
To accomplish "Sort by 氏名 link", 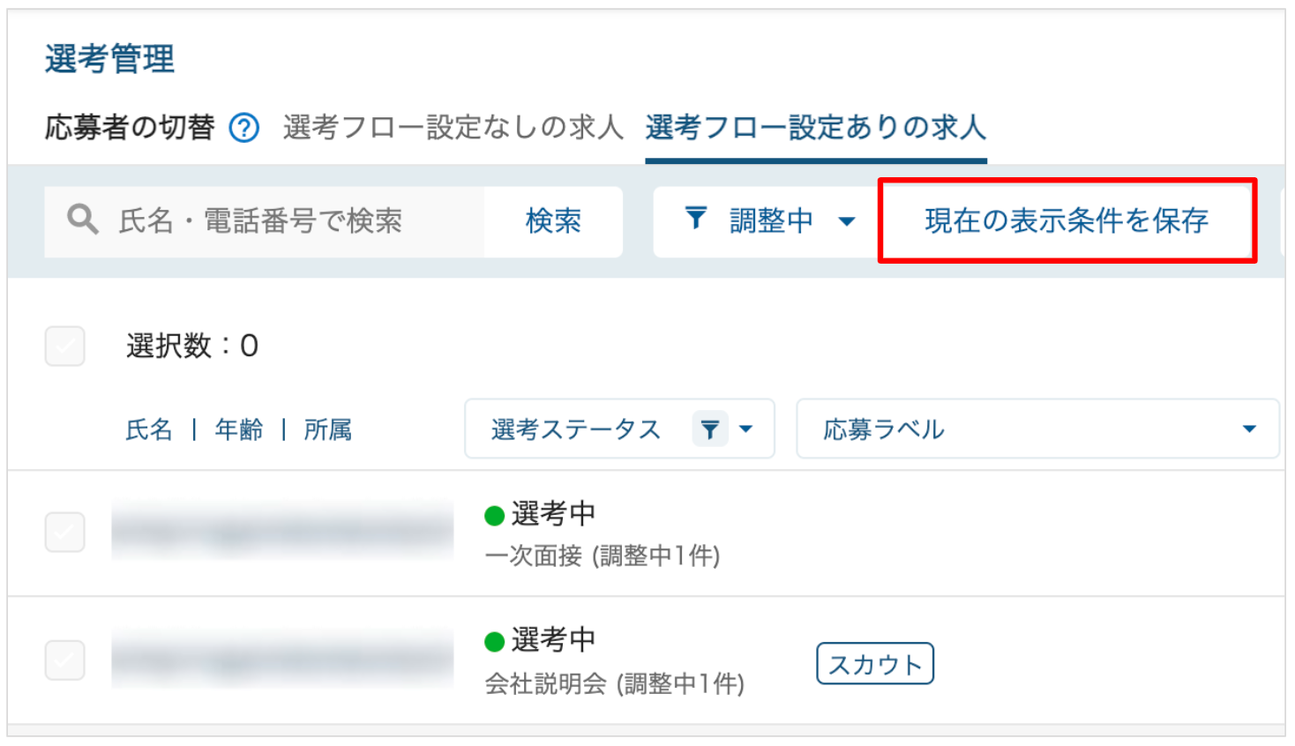I will click(x=149, y=429).
